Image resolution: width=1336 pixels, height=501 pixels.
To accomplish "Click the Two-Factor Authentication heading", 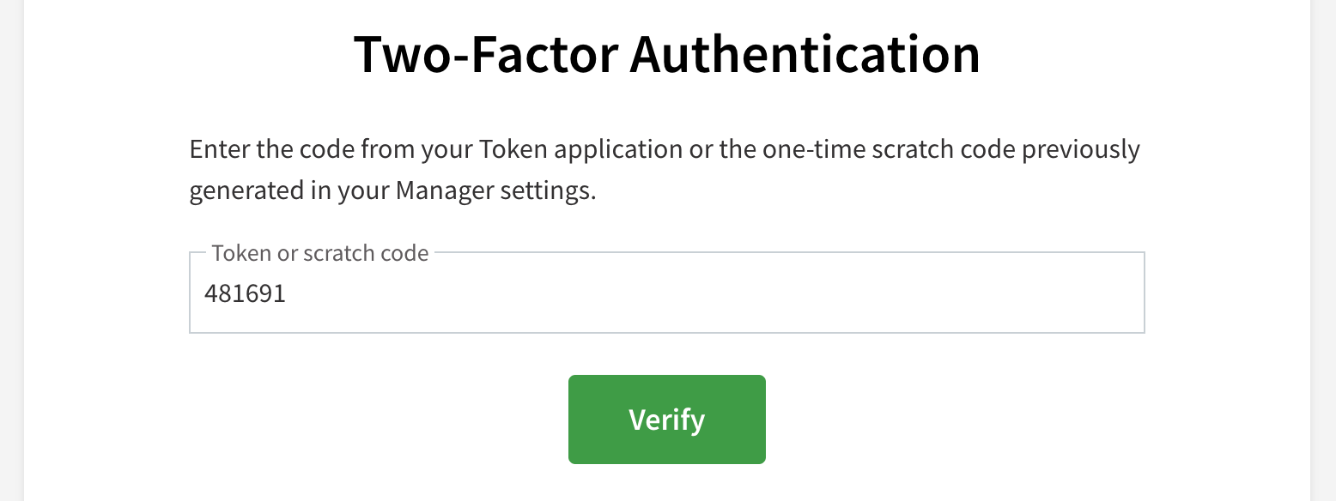I will (x=667, y=53).
